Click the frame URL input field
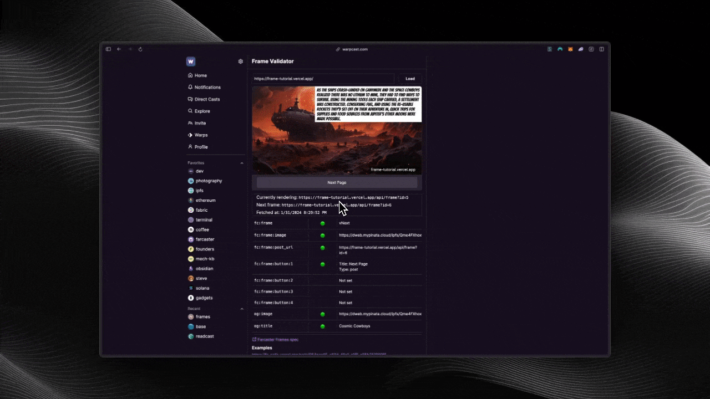This screenshot has width=710, height=399. (323, 79)
